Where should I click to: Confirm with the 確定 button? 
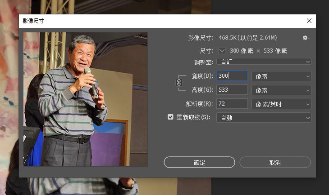[199, 162]
